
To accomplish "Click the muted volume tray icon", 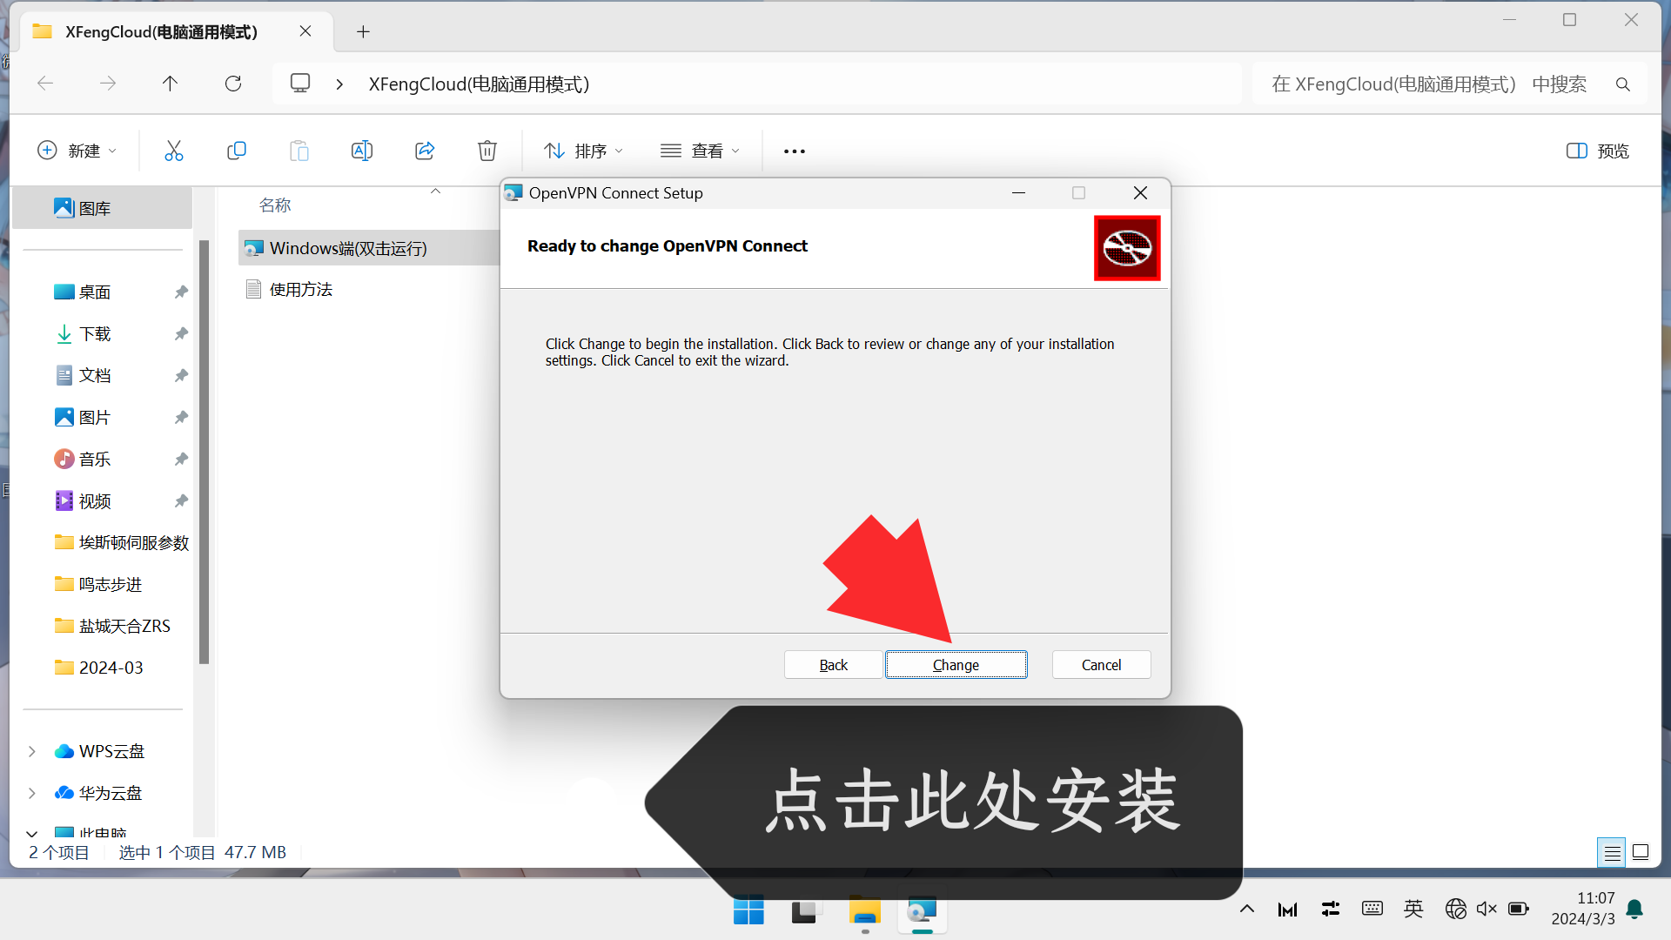I will click(1487, 909).
